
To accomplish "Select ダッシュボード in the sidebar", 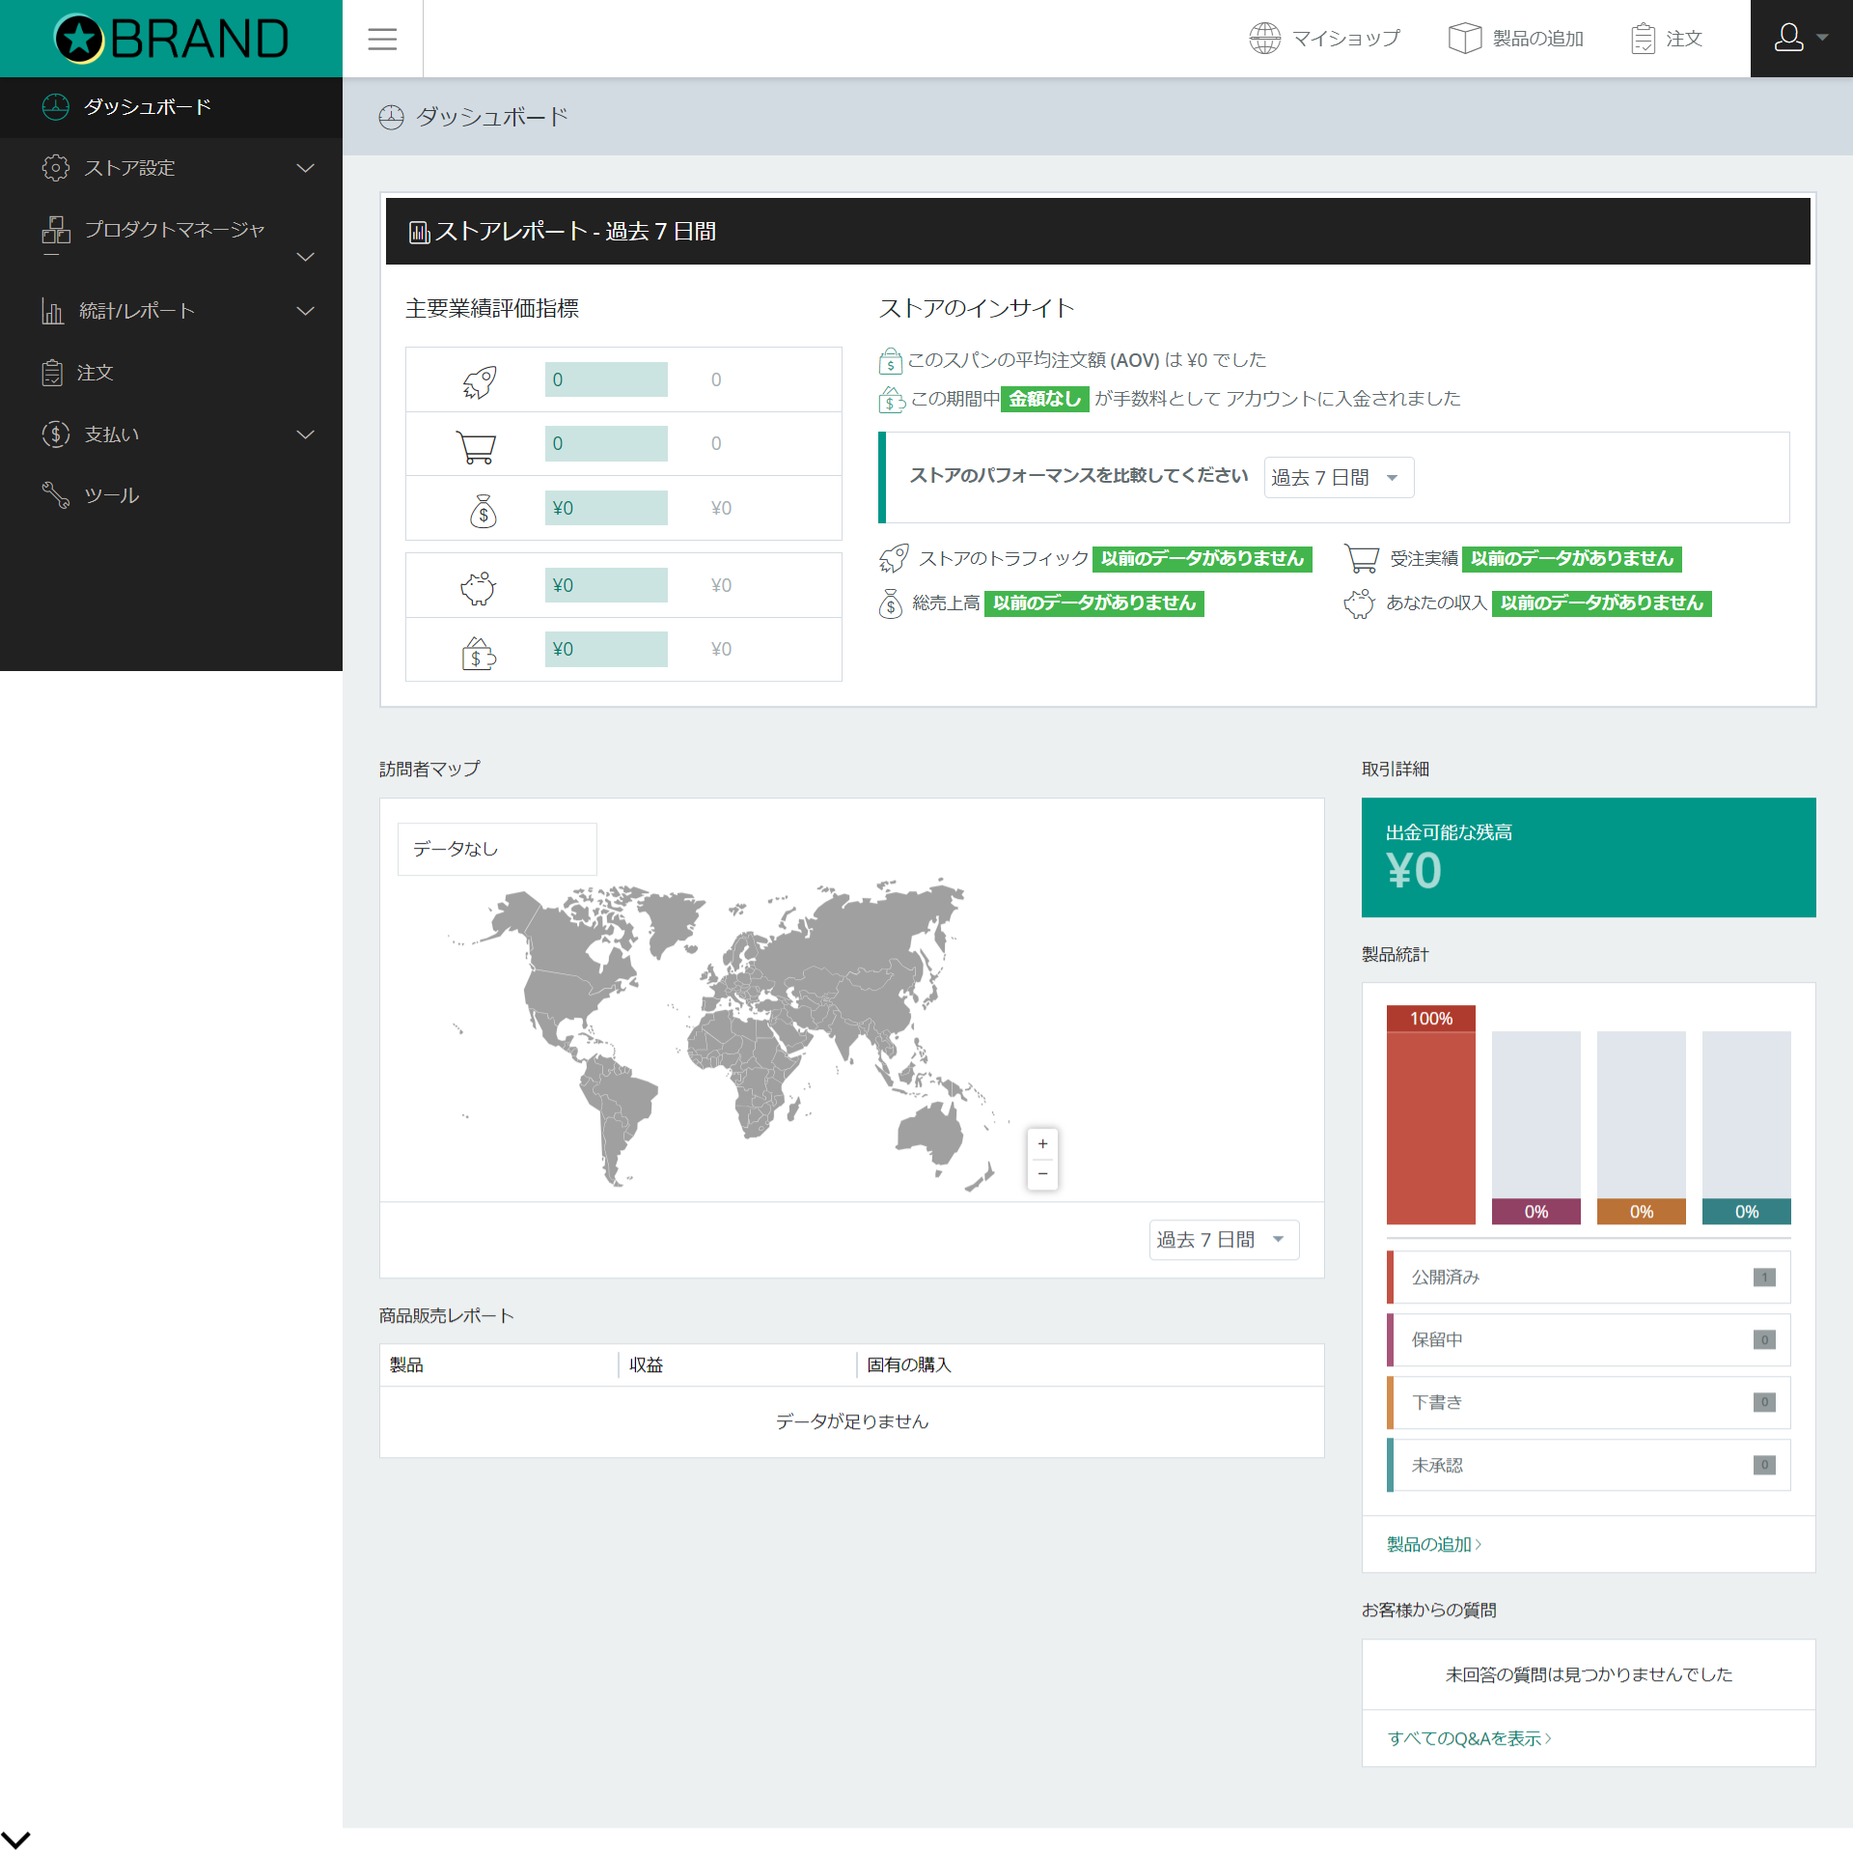I will 147,106.
